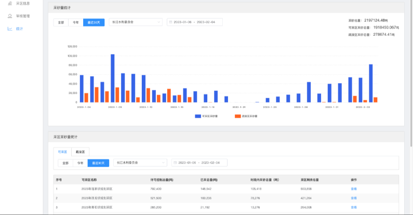
Task: Click the 采砂总量 2197124.48吨 value
Action: point(376,20)
